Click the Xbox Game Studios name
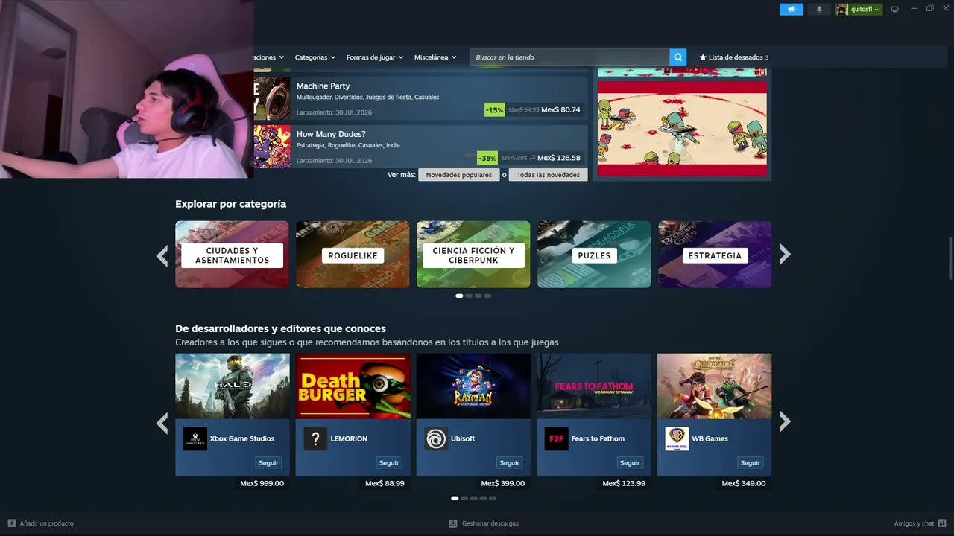This screenshot has height=536, width=954. click(242, 439)
